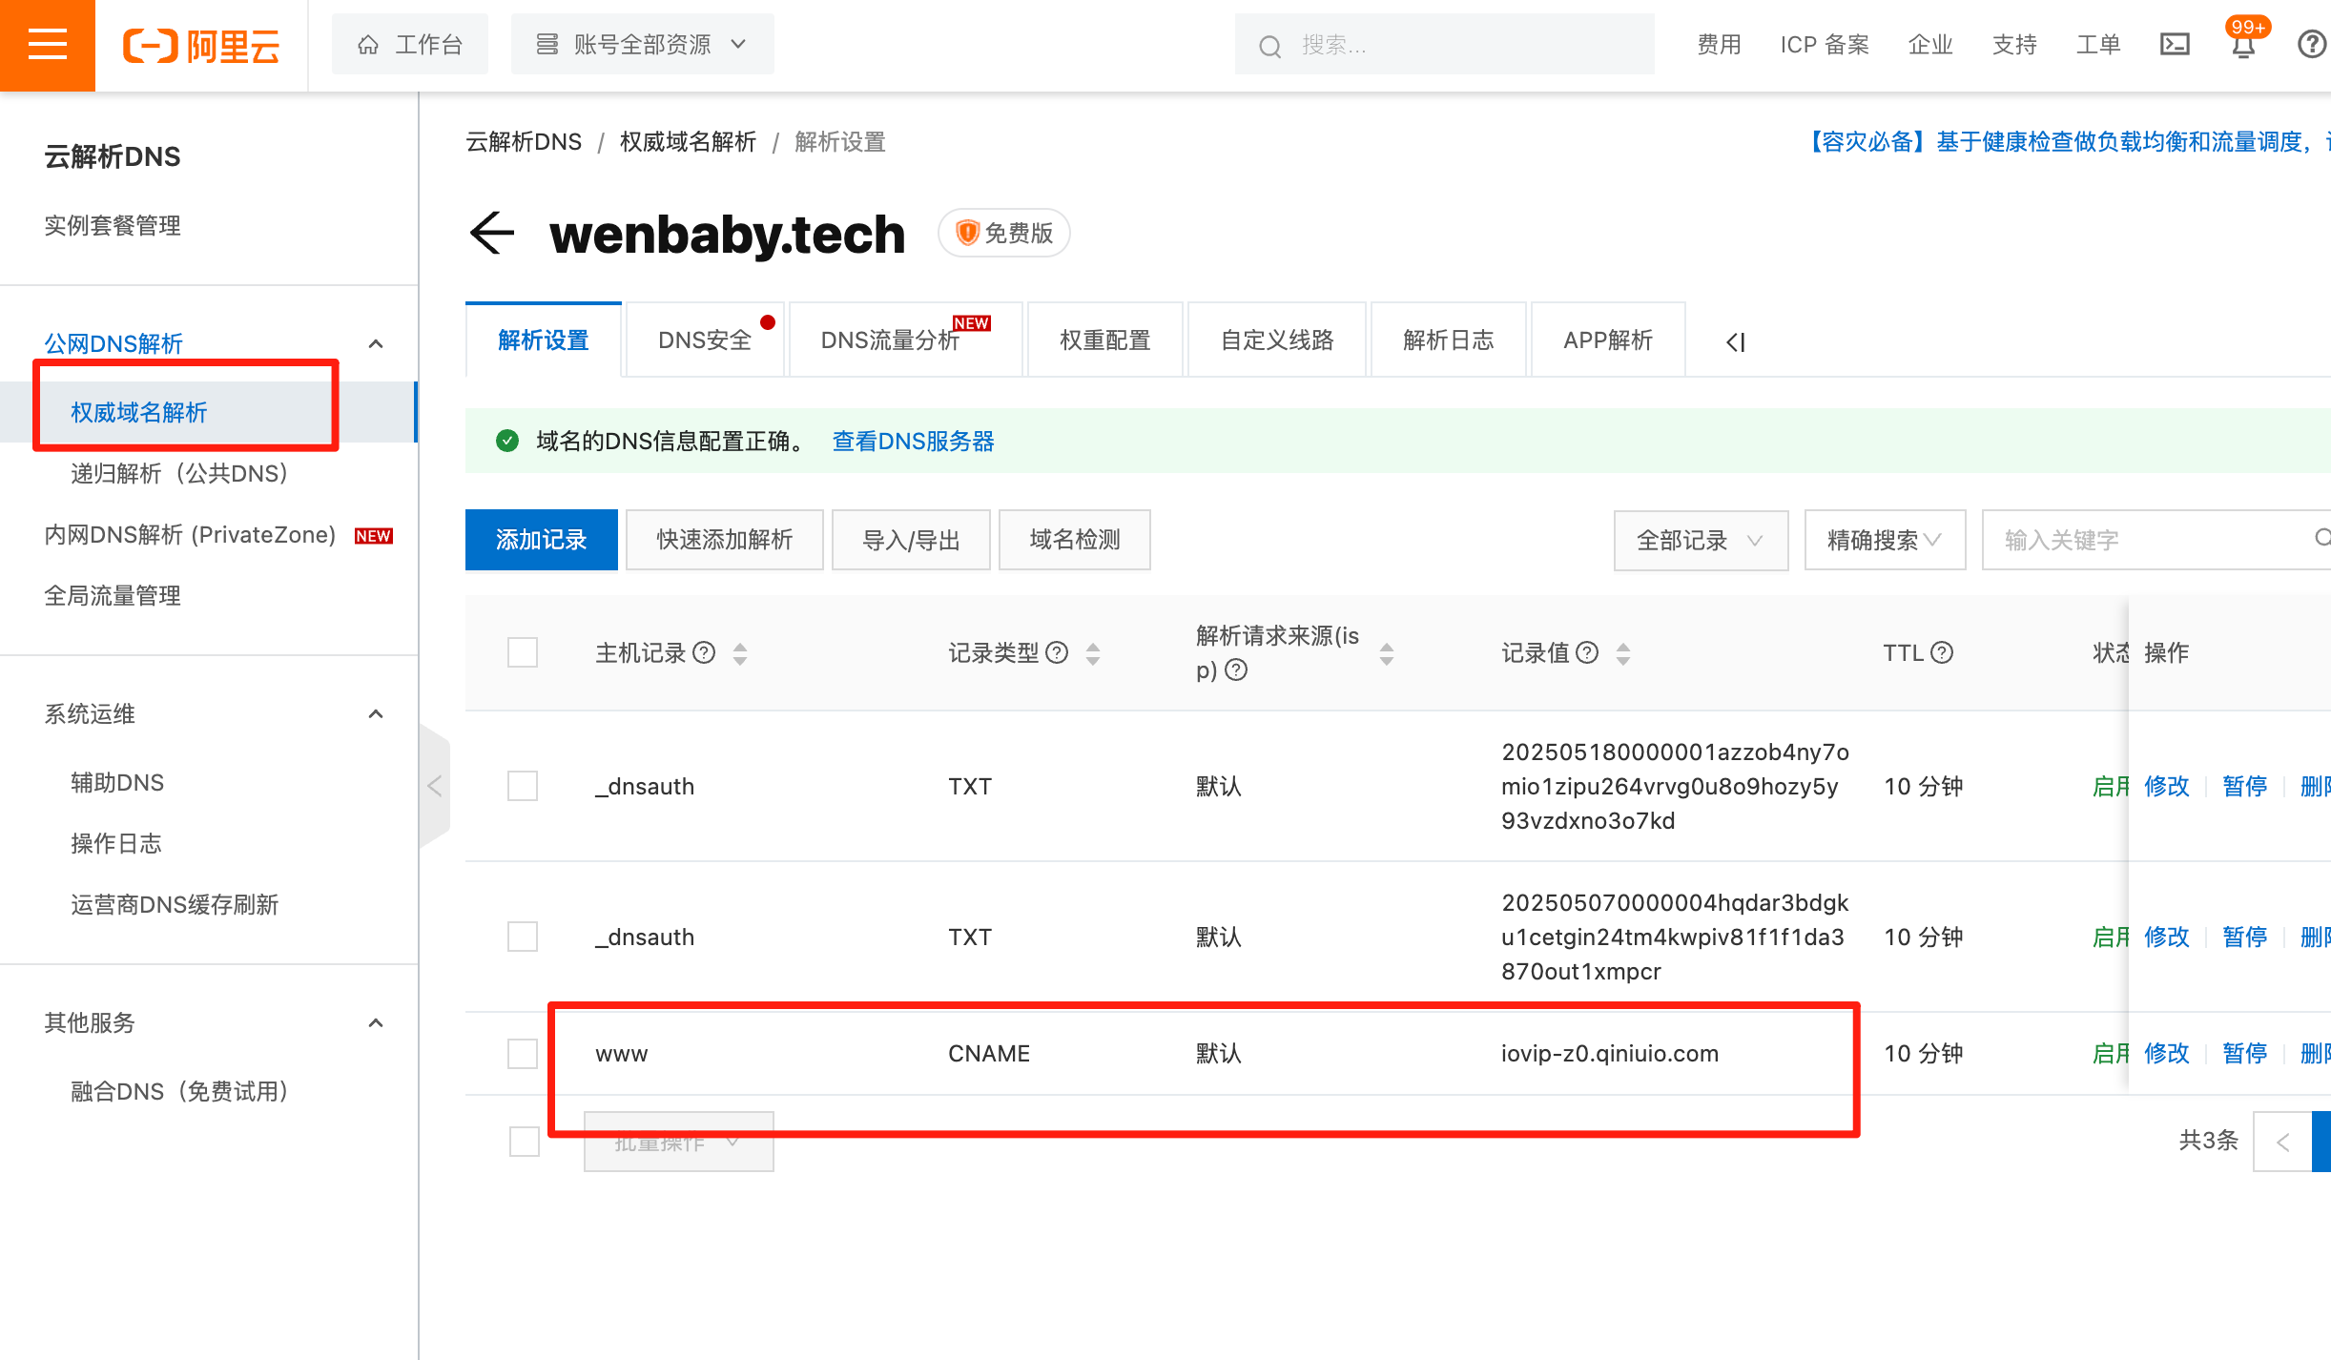Open the 精确搜索 dropdown
Screen dimensions: 2331x1360
(1884, 540)
